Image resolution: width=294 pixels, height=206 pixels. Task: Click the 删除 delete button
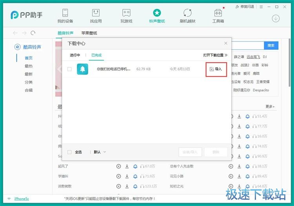[x=216, y=152]
